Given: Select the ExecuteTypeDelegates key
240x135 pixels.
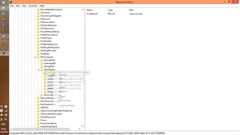Looking at the screenshot, I should (x=51, y=16).
